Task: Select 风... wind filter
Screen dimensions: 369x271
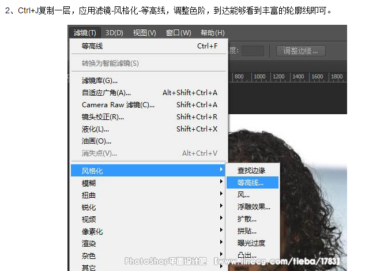Action: pos(253,195)
